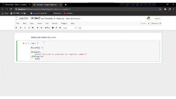Open the blue-icon bookmark in bookmarks bar
Image resolution: width=176 pixels, height=99 pixels.
[x=38, y=13]
